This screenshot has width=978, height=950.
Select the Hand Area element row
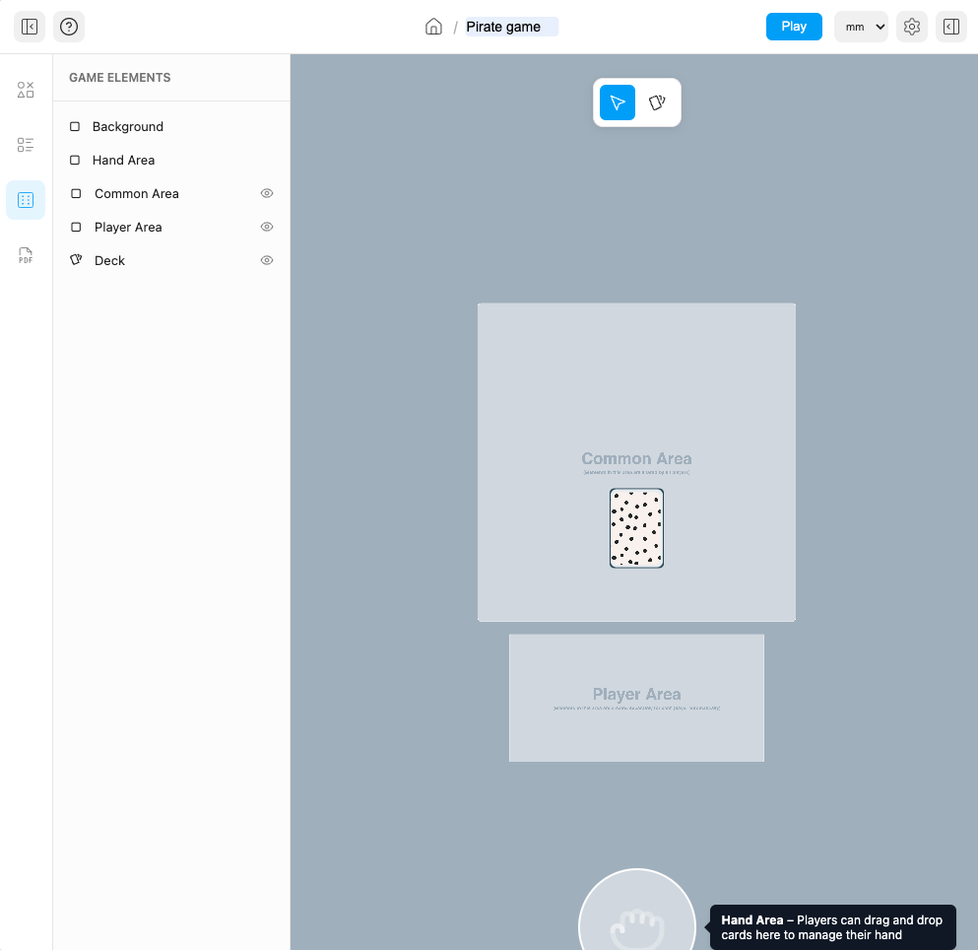171,161
